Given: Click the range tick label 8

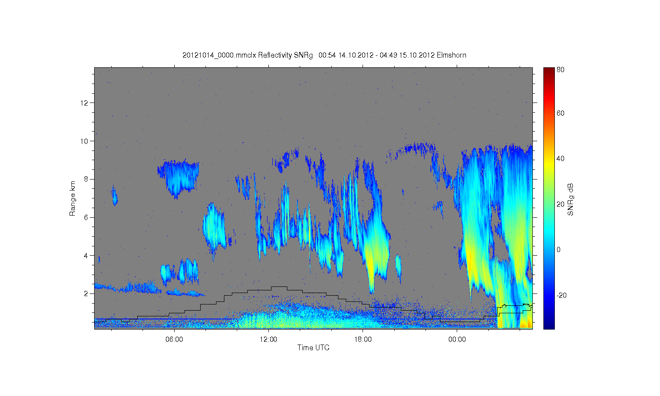Looking at the screenshot, I should (x=87, y=179).
